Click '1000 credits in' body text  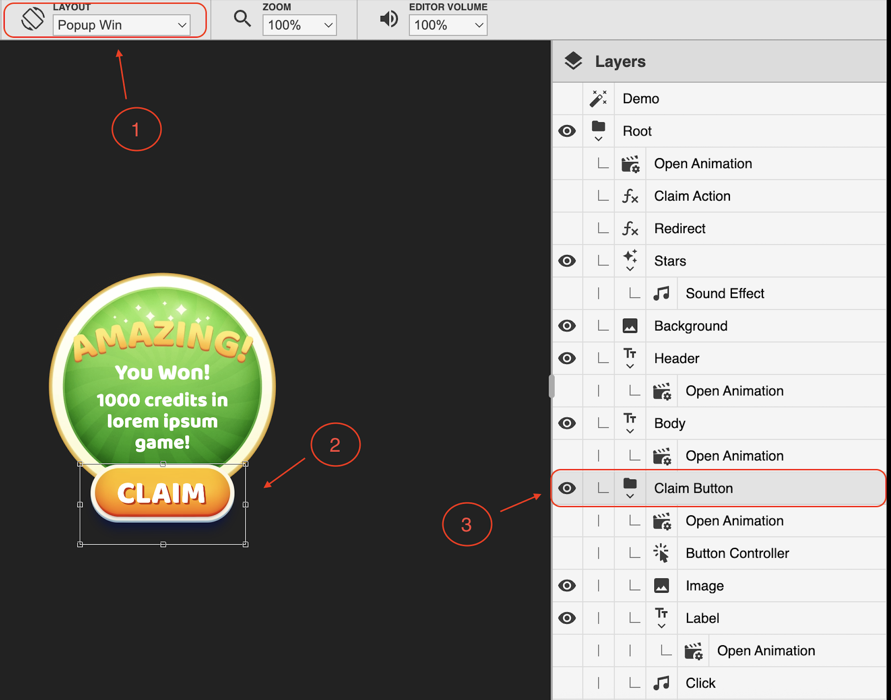(x=162, y=400)
